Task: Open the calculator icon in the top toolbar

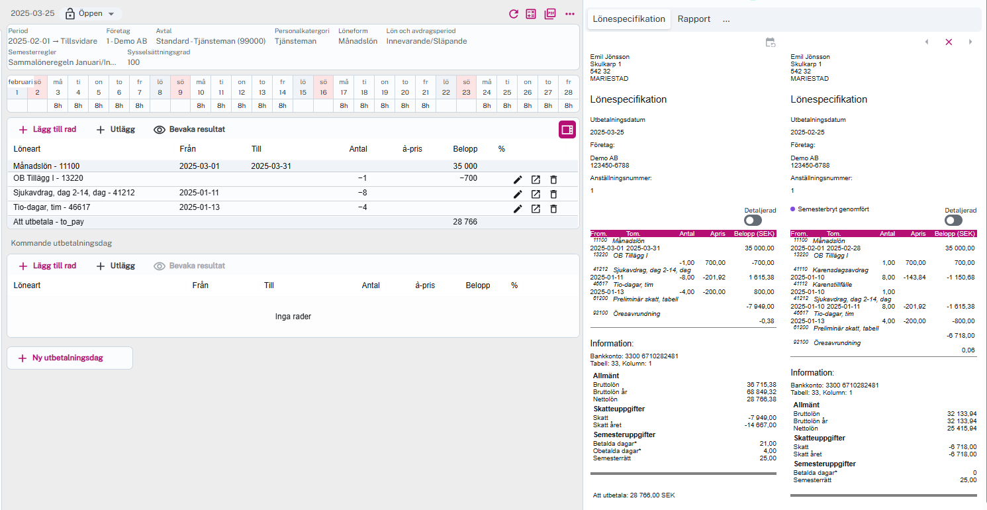Action: [x=531, y=14]
